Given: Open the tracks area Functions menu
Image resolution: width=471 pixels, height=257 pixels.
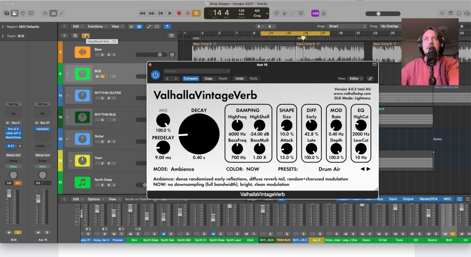Looking at the screenshot, I should point(97,26).
